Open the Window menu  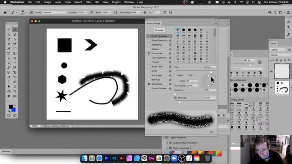(x=129, y=2)
